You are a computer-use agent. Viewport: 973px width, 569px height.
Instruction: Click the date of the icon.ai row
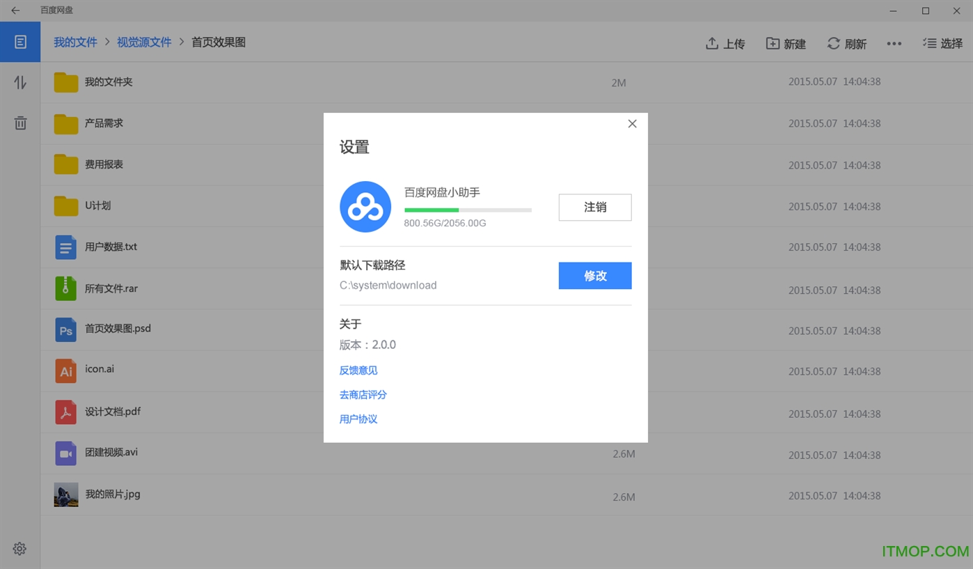click(x=834, y=371)
